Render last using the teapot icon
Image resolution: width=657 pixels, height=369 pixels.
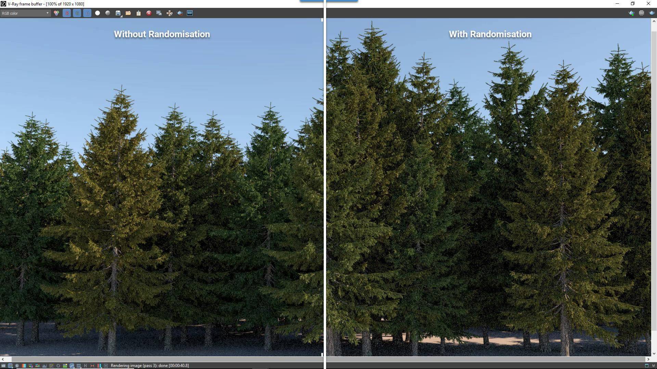651,13
